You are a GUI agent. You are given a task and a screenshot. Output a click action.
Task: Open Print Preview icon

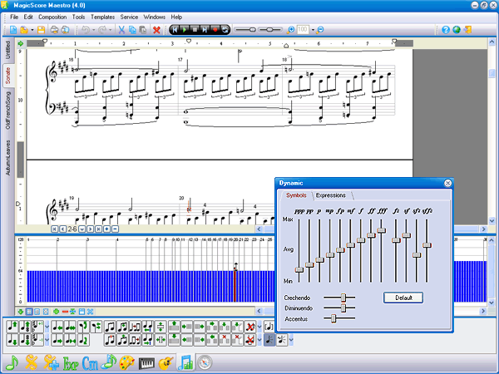(65, 30)
